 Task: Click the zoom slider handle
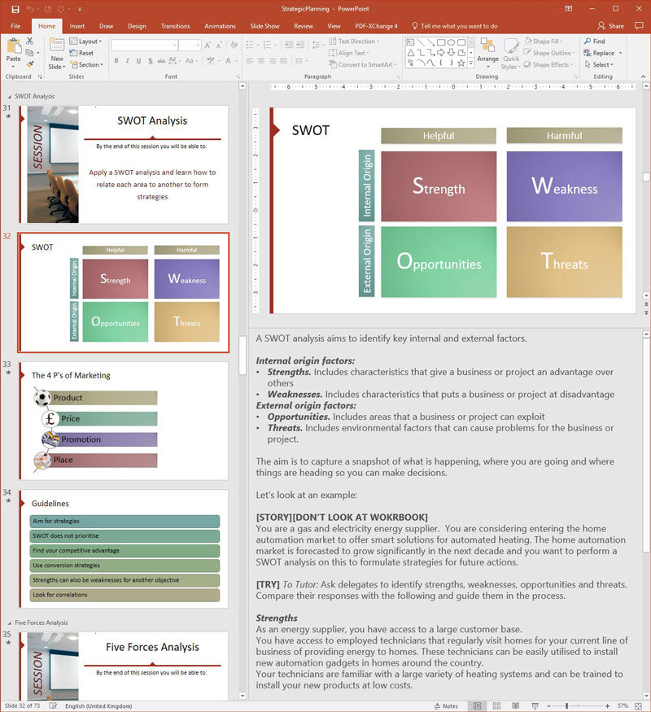tap(566, 705)
